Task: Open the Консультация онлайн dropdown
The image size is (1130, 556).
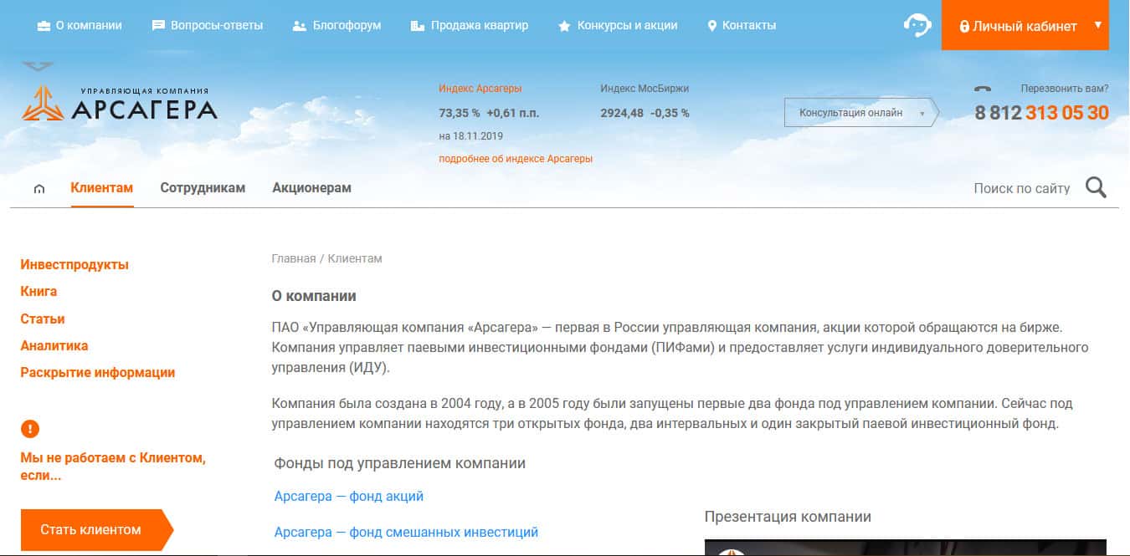Action: click(862, 113)
